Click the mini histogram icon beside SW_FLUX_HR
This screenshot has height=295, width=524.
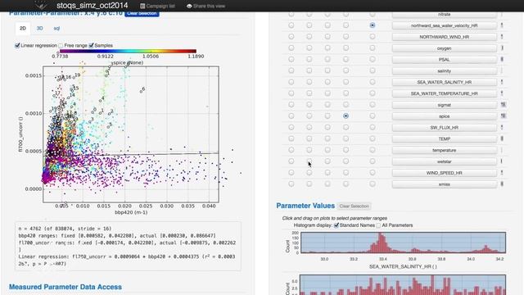pos(502,128)
